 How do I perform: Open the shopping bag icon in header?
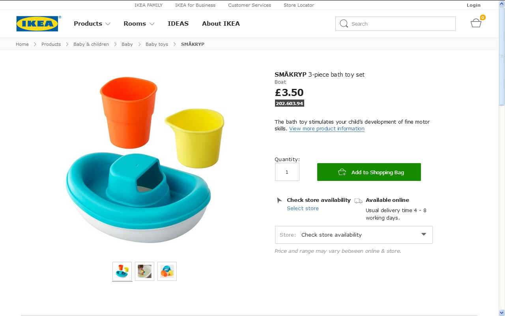476,23
